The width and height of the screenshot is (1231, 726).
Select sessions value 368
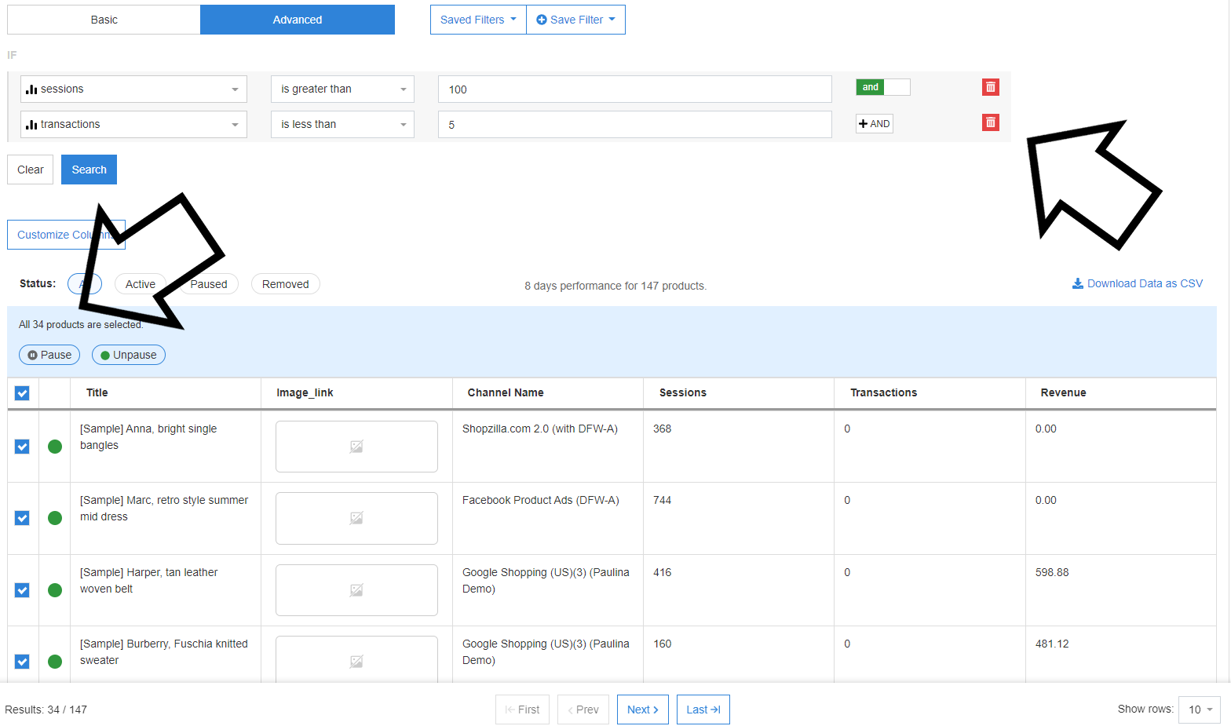click(x=663, y=429)
